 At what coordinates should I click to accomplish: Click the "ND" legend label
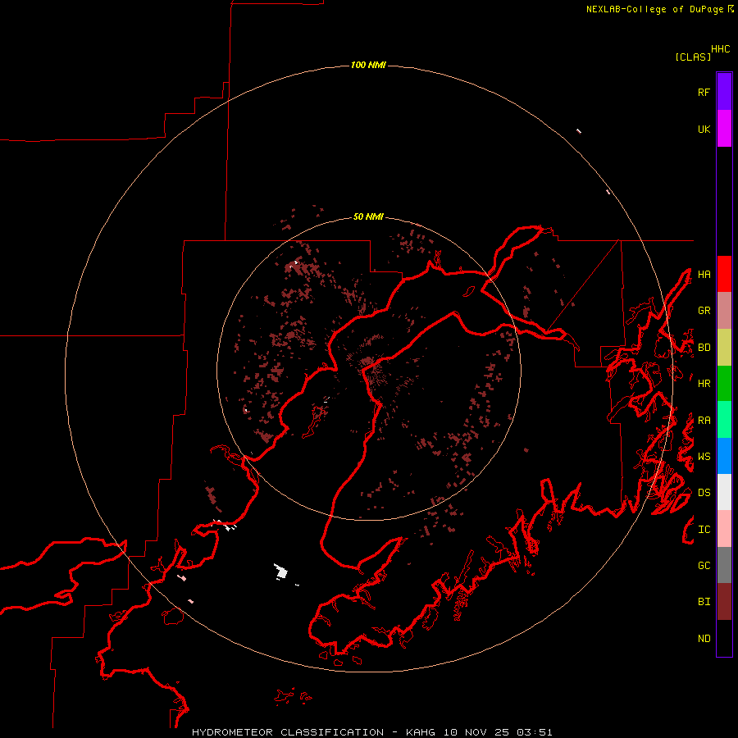click(x=704, y=639)
